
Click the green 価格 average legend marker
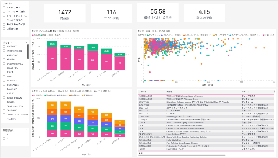point(41,35)
